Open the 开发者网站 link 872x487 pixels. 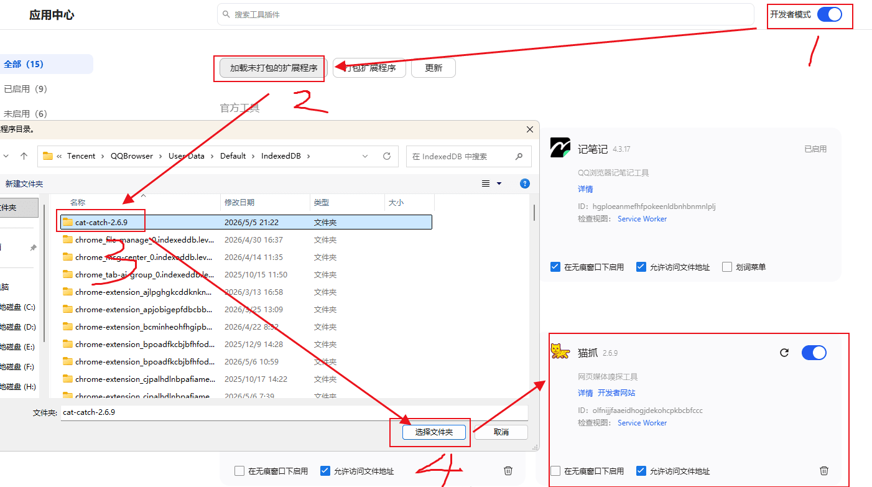point(616,393)
